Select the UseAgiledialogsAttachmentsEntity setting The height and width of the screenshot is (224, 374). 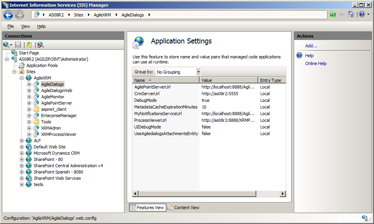pos(209,134)
